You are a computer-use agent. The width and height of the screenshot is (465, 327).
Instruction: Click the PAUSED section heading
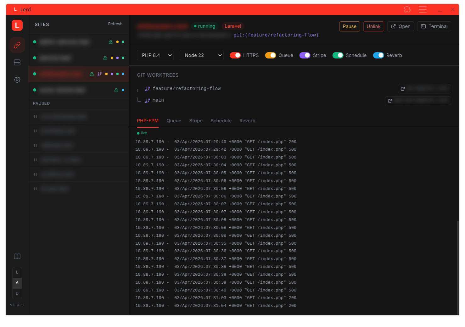(42, 103)
